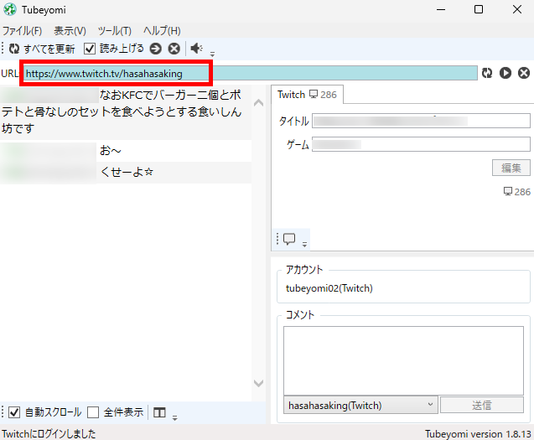Click the disconnect X icon beside URL
The image size is (534, 440).
[524, 73]
